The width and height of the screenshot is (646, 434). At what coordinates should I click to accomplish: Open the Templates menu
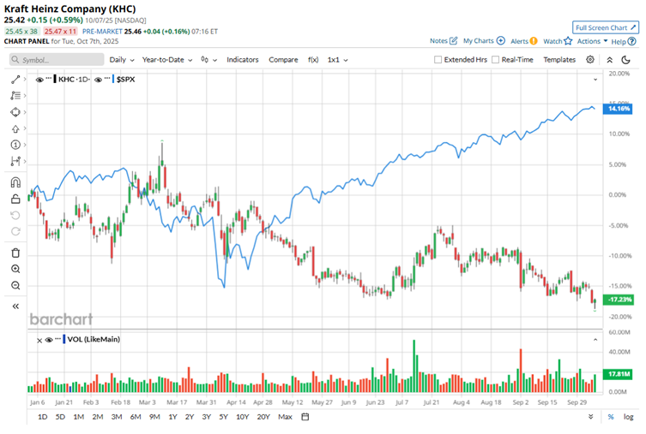pos(559,60)
